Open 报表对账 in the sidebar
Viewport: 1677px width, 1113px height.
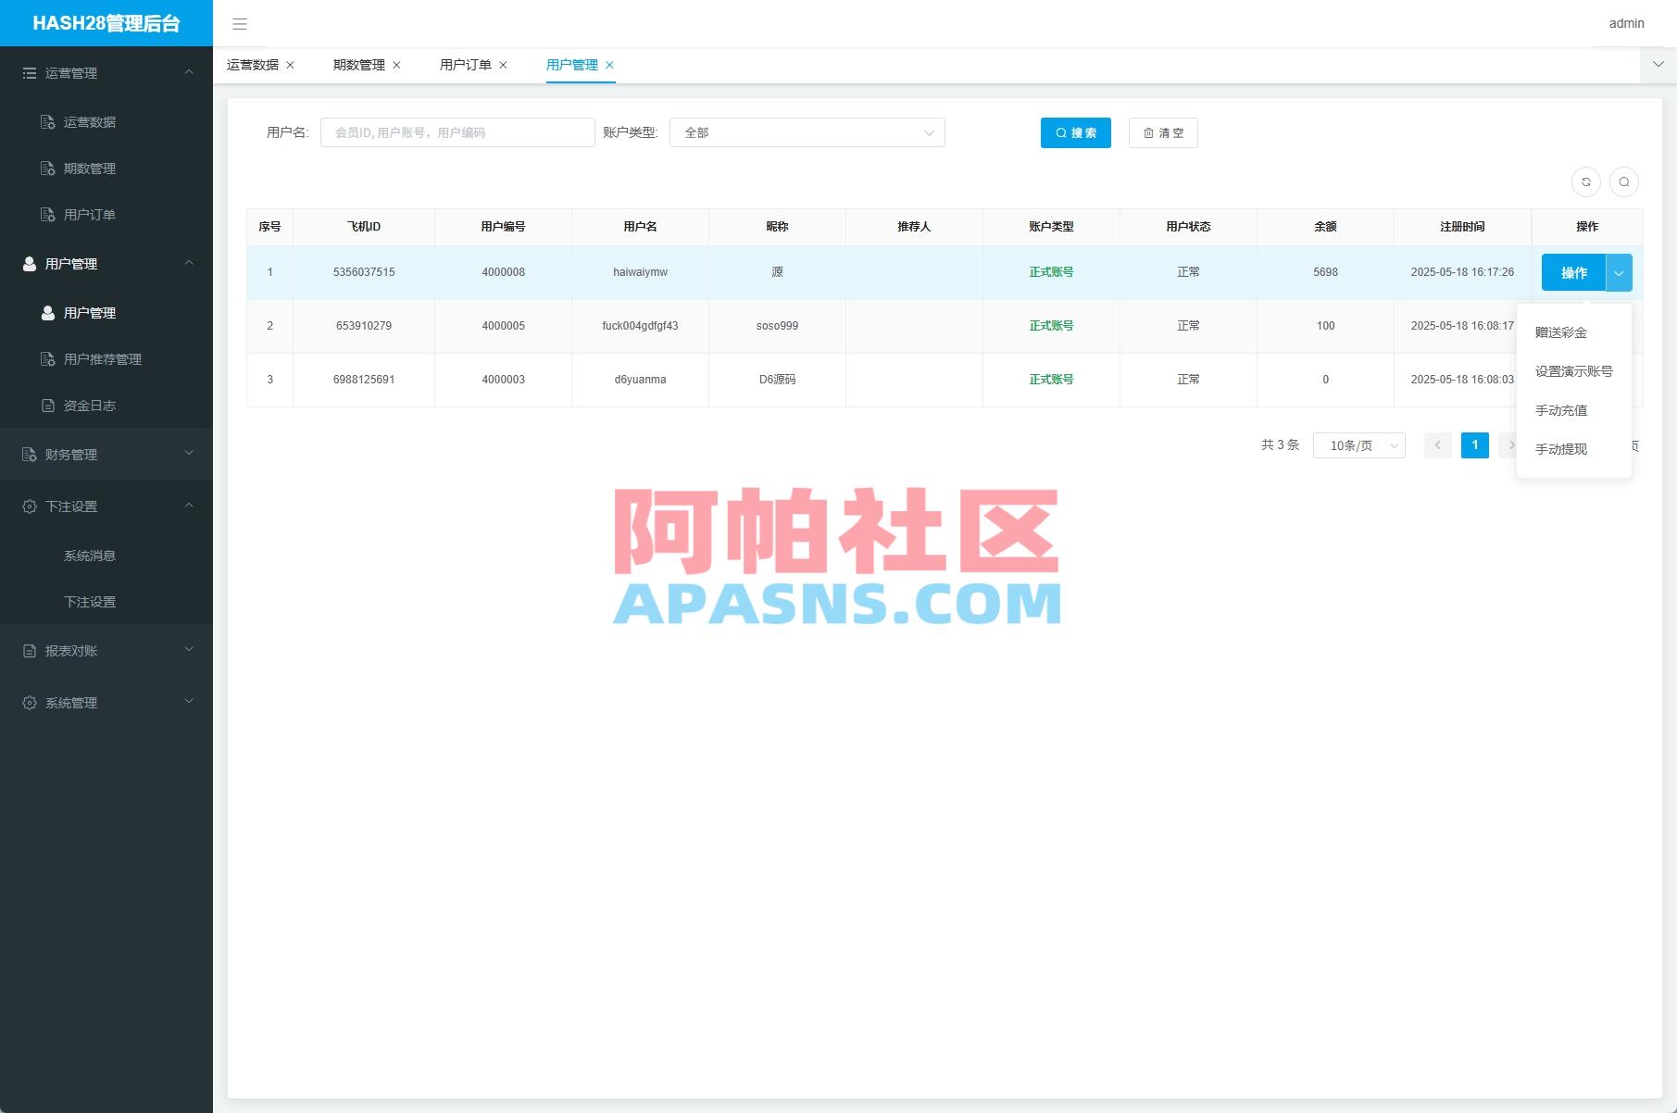tap(69, 650)
